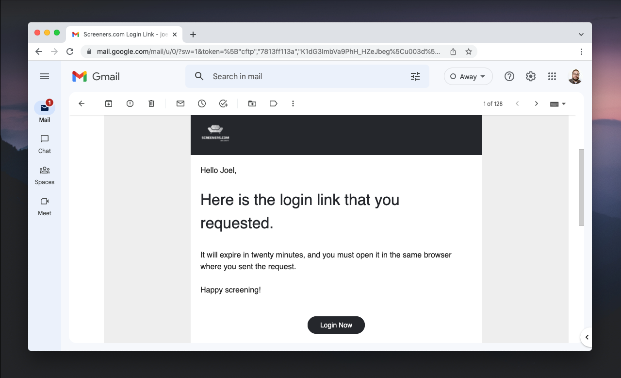The width and height of the screenshot is (621, 378).
Task: Open Google Meet from the sidebar
Action: pos(44,206)
